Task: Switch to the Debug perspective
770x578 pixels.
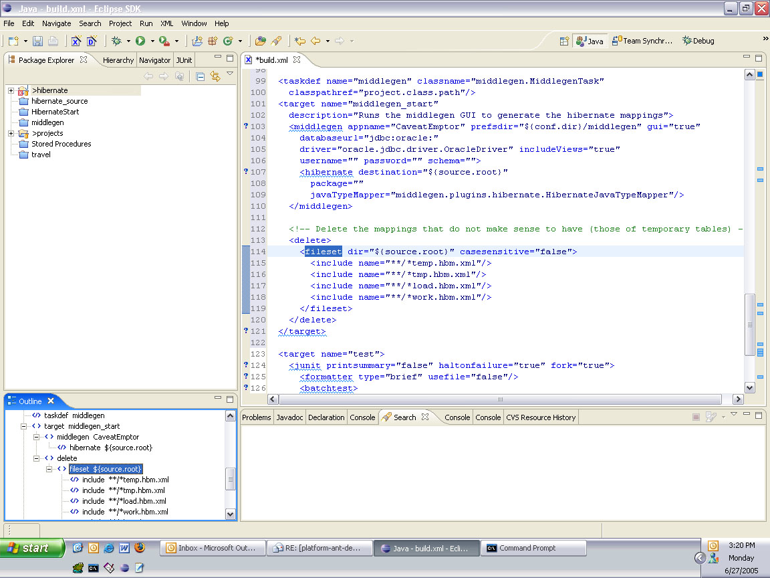Action: (x=698, y=41)
